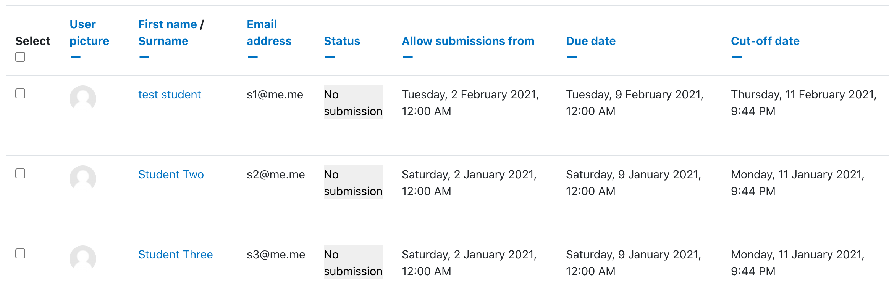
Task: Sort by Surname
Action: tap(163, 41)
